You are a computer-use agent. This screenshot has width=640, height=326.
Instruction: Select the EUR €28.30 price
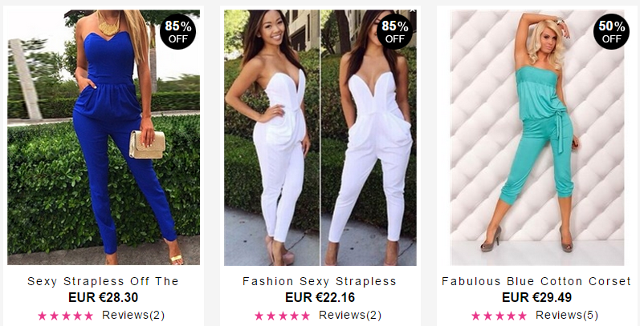tap(104, 297)
